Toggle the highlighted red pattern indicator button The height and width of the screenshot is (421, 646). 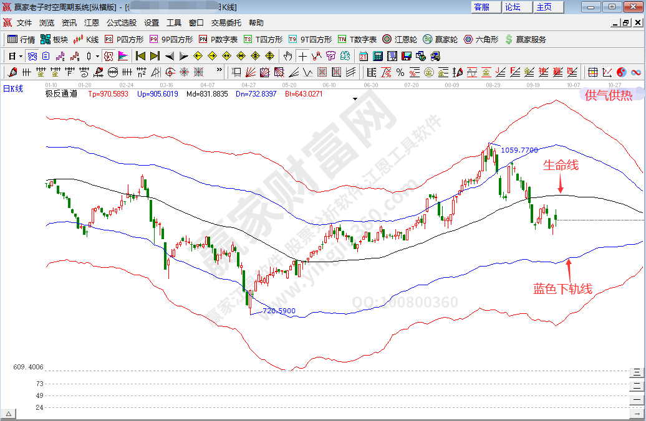108,55
